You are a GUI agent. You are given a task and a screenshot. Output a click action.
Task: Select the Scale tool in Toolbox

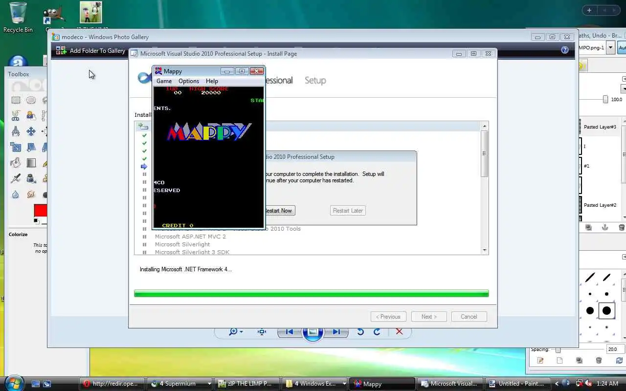click(16, 147)
